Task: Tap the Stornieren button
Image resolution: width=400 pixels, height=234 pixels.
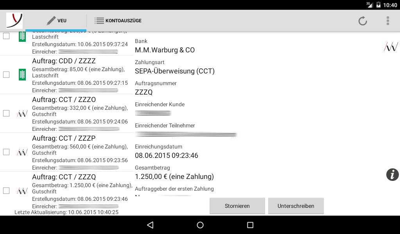Action: coord(237,206)
